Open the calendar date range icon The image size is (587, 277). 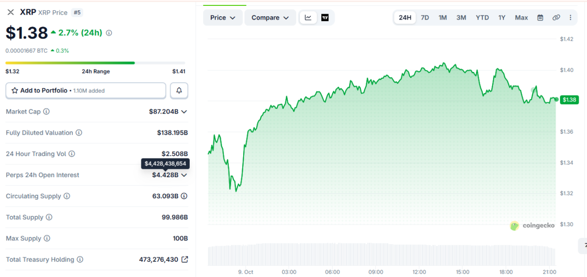540,18
